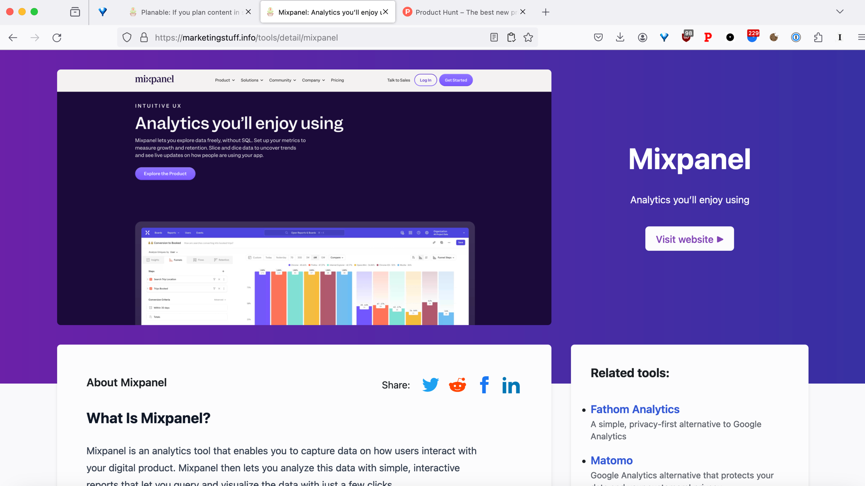Click the 'What Is Mixpanel?' heading
865x486 pixels.
(x=148, y=418)
